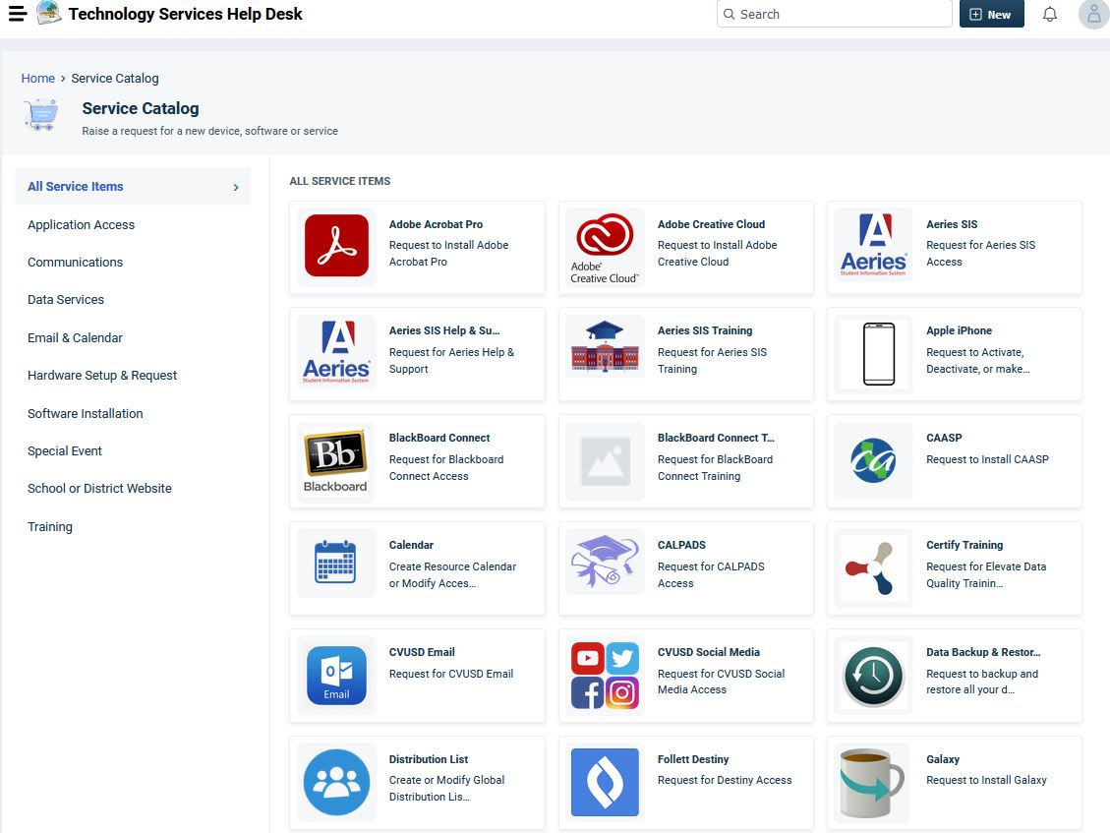Open BlackBoard Connect title link
The width and height of the screenshot is (1110, 833).
point(438,438)
